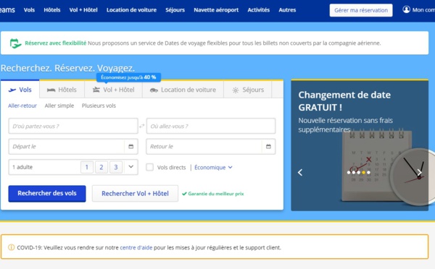Image resolution: width=435 pixels, height=269 pixels.
Task: Open the Vols tab in search box
Action: coord(20,90)
